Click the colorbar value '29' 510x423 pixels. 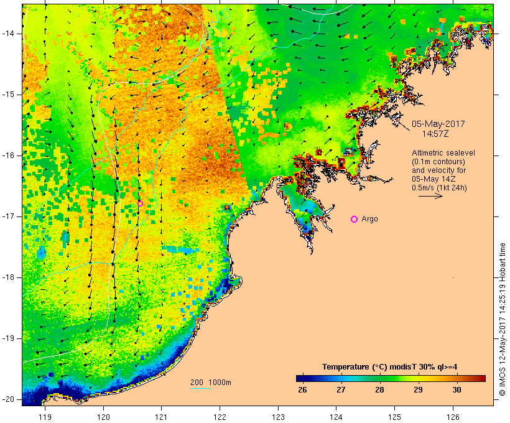coord(418,390)
